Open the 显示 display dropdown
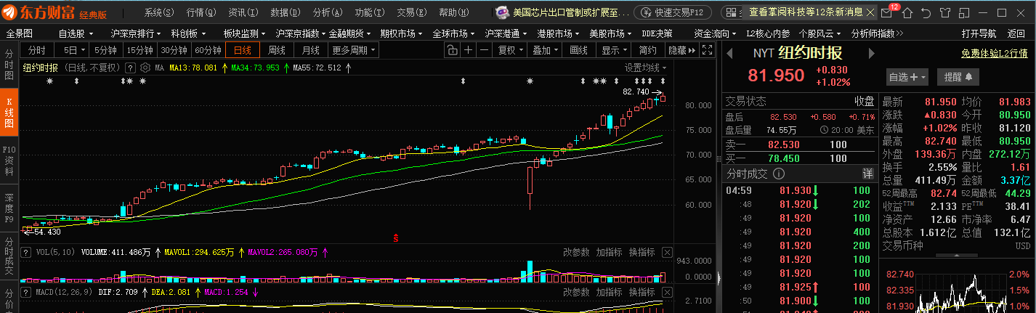This screenshot has width=1036, height=313. click(x=614, y=50)
